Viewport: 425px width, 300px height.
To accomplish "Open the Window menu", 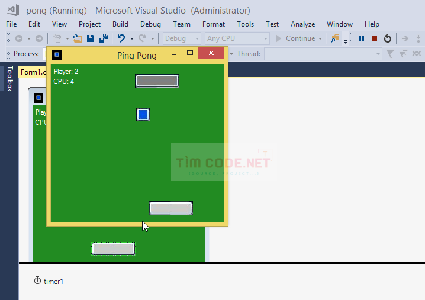I will click(340, 24).
